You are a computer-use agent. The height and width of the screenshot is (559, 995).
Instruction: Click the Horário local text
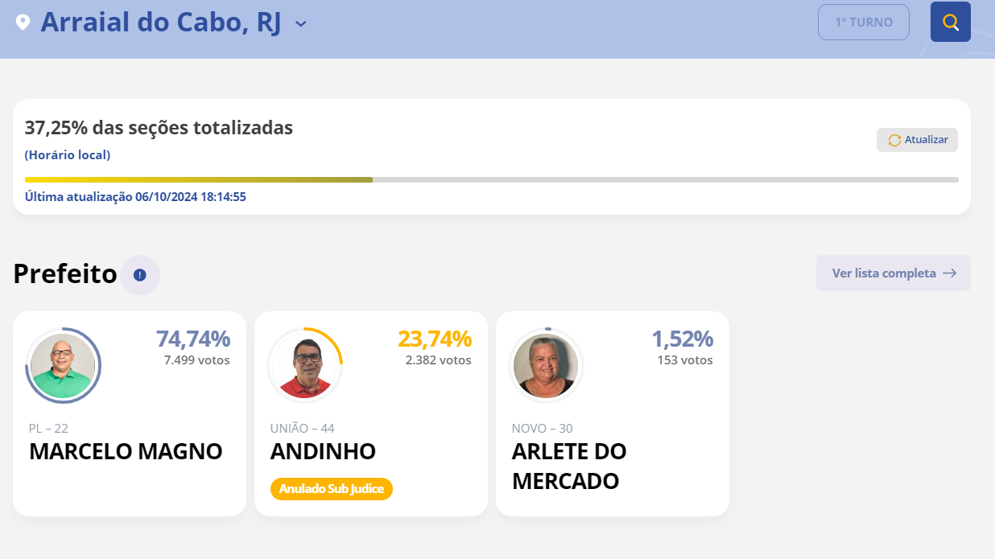click(x=68, y=155)
